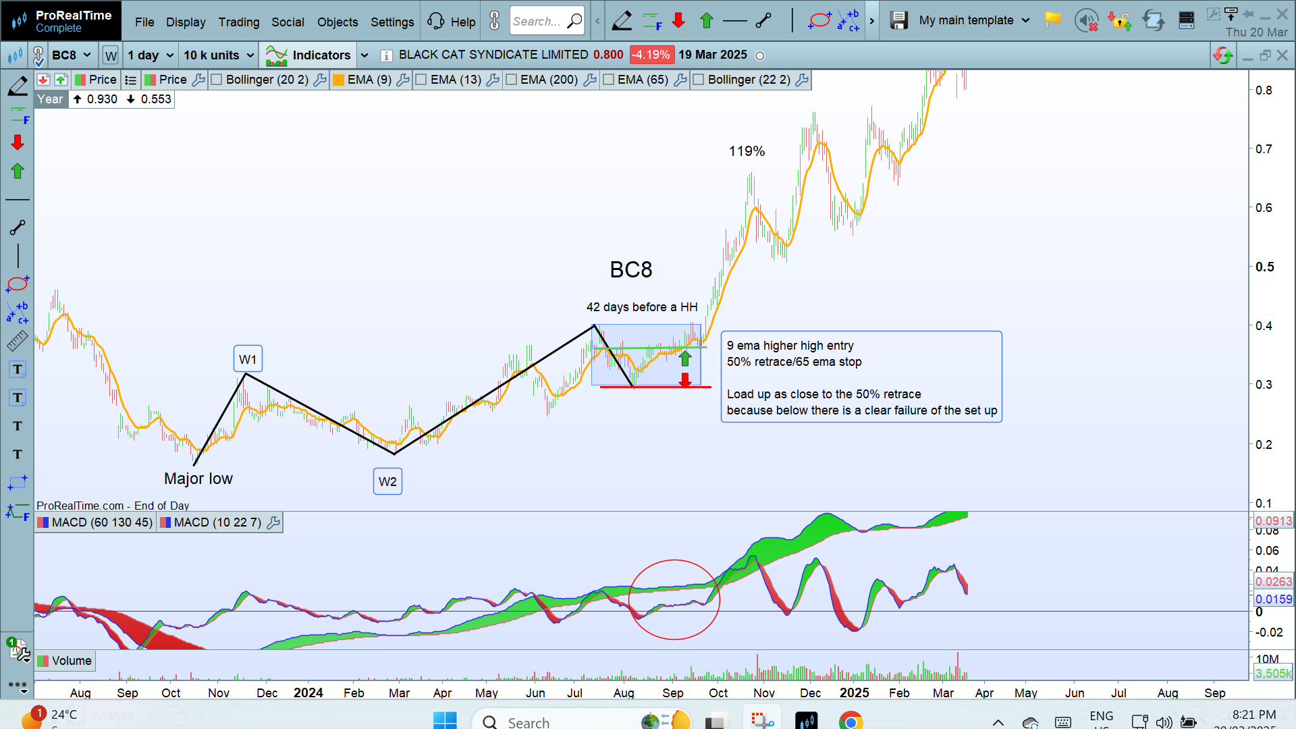
Task: Open settings wrench for EMA (9)
Action: pos(402,80)
